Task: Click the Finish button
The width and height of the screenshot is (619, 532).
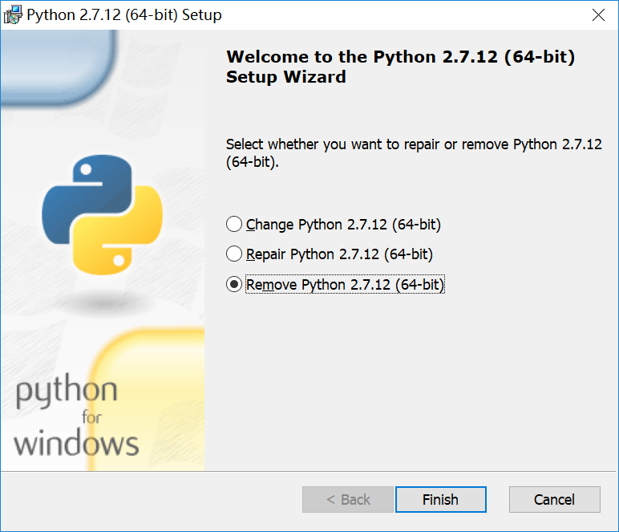Action: (x=440, y=500)
